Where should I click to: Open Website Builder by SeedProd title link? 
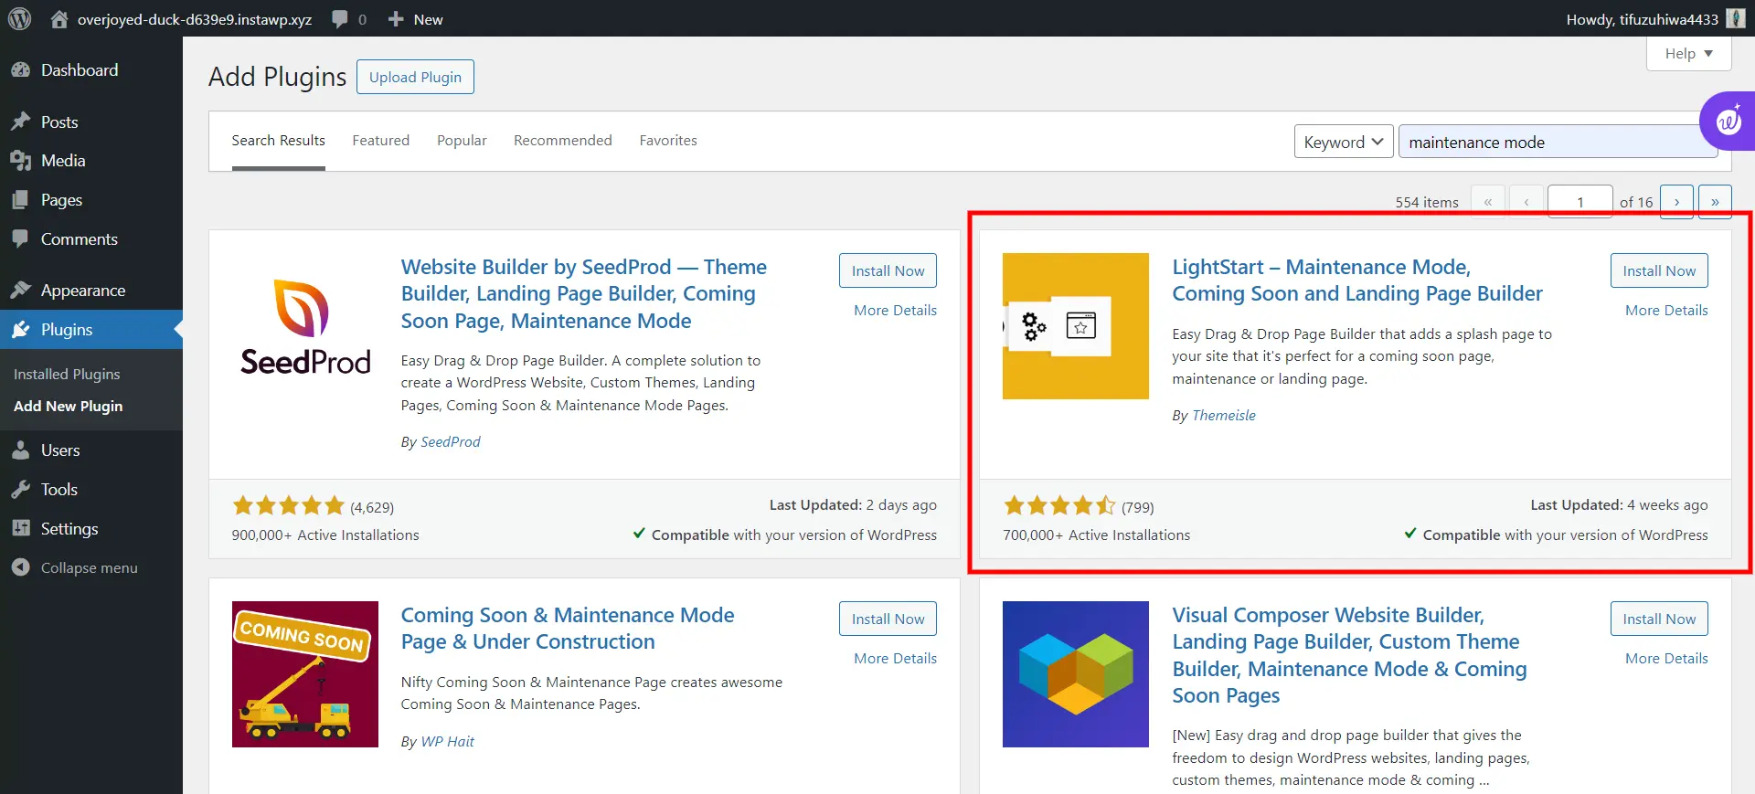tap(583, 294)
